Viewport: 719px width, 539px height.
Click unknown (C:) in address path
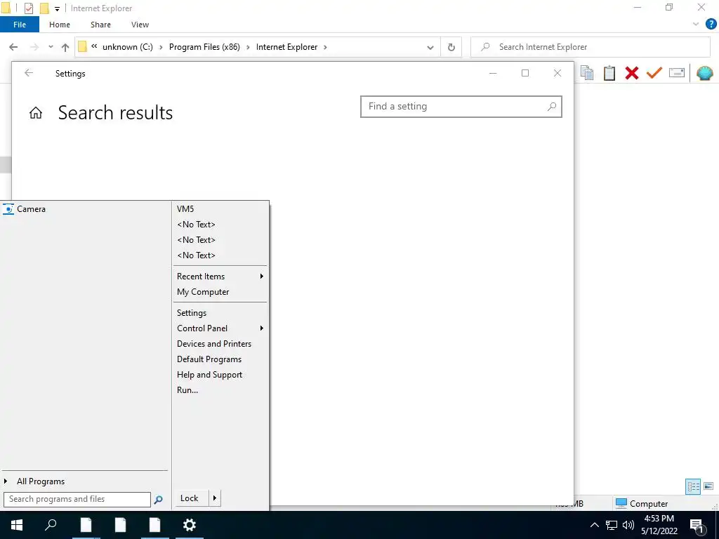(128, 47)
